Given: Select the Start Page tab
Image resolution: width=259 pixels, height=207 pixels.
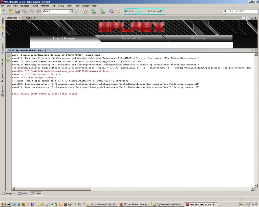Looking at the screenshot, I should click(12, 18).
